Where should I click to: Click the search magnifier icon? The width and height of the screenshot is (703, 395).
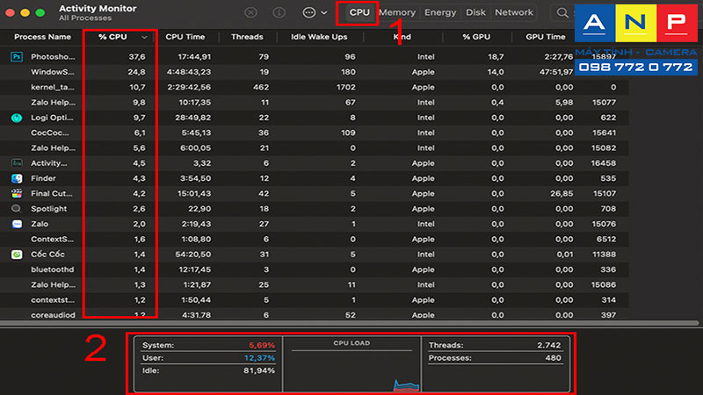[562, 12]
